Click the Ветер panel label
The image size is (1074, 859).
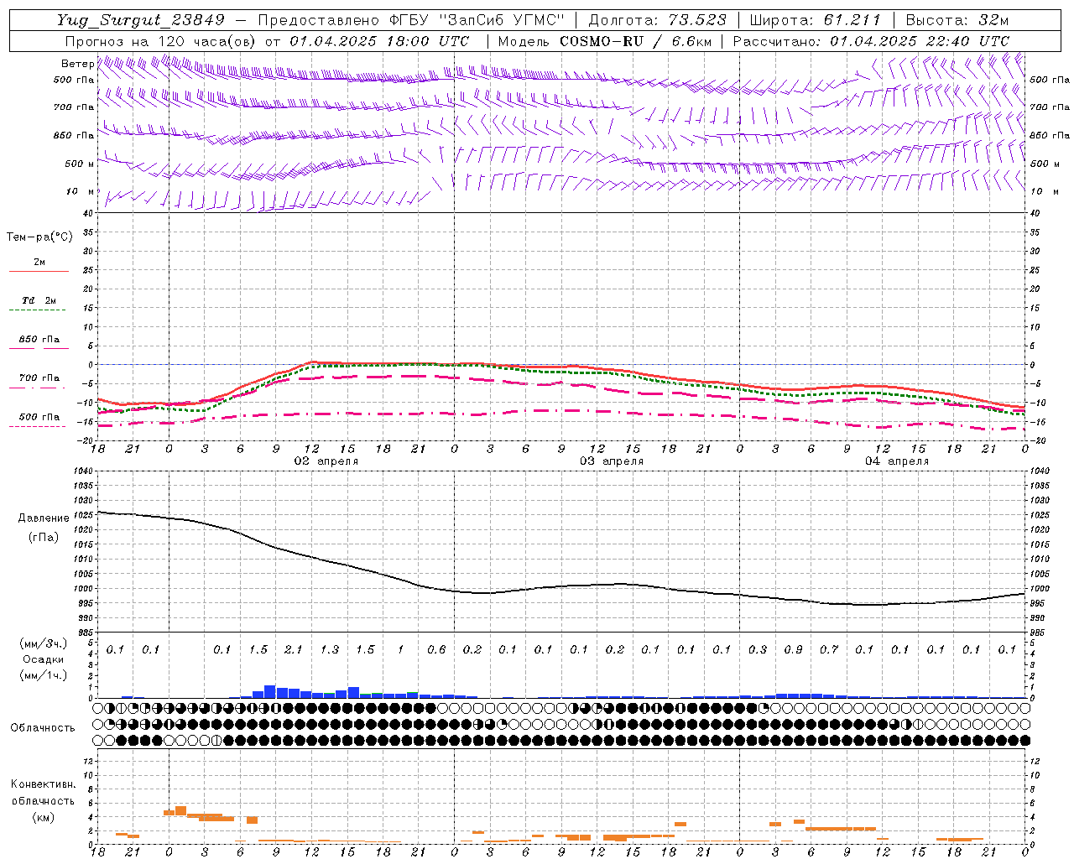(x=77, y=64)
